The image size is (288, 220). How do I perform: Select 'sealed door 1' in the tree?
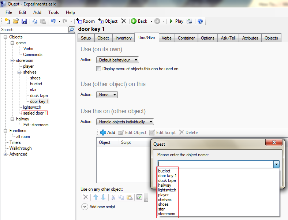[35, 113]
